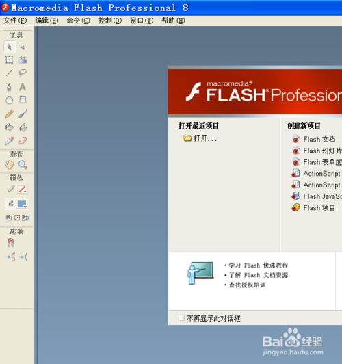The height and width of the screenshot is (364, 342).
Task: Click the Swap Colors button
Action: [25, 218]
